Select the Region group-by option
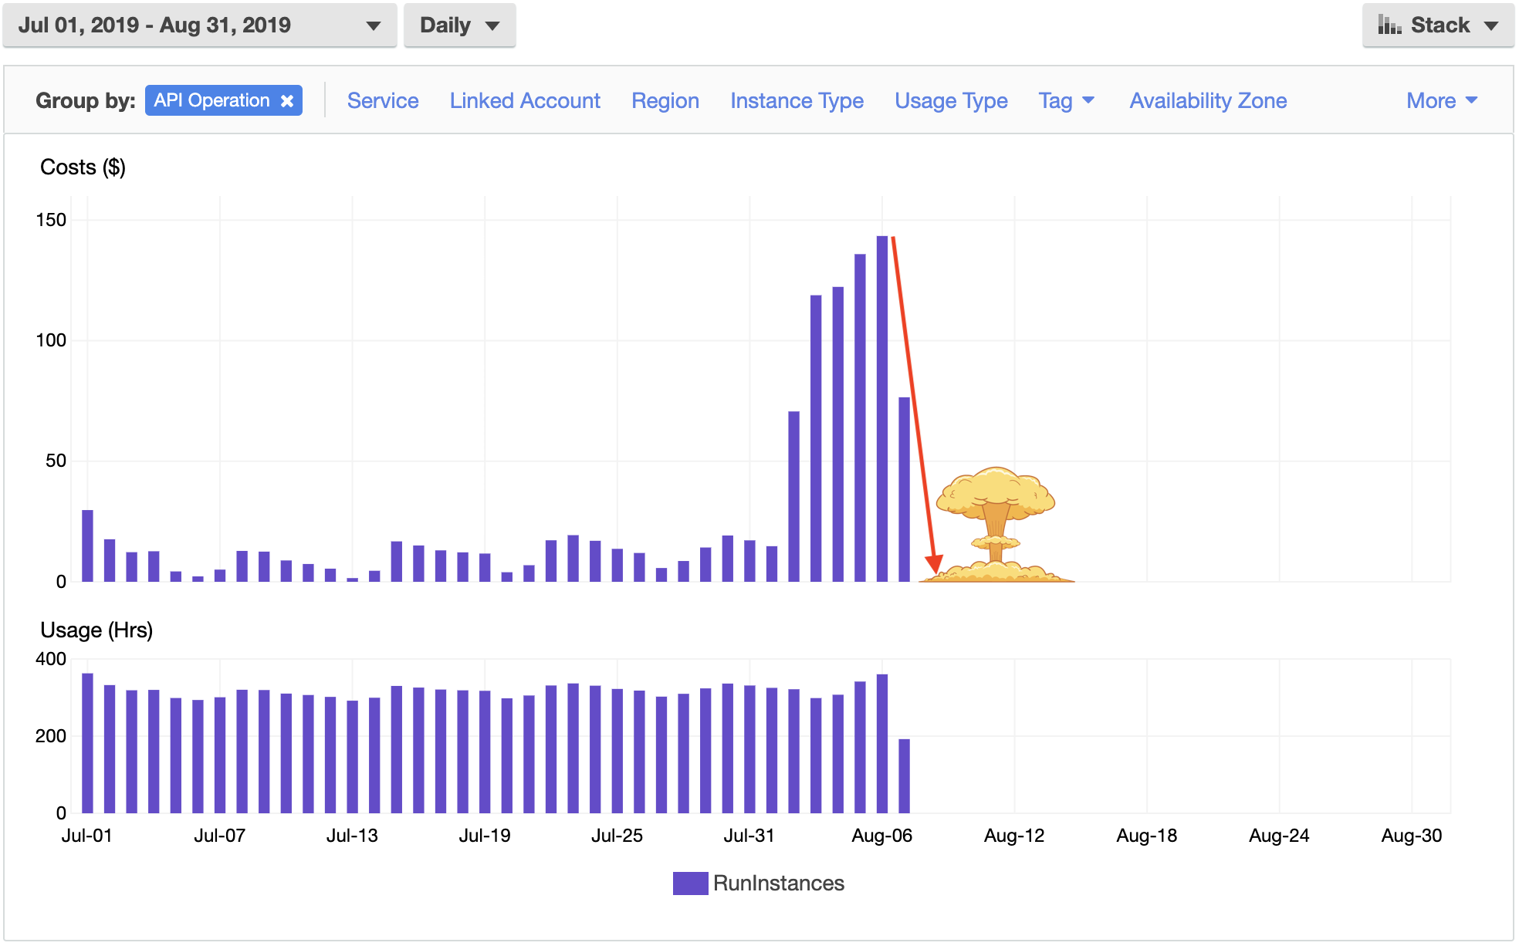This screenshot has width=1519, height=946. tap(665, 100)
